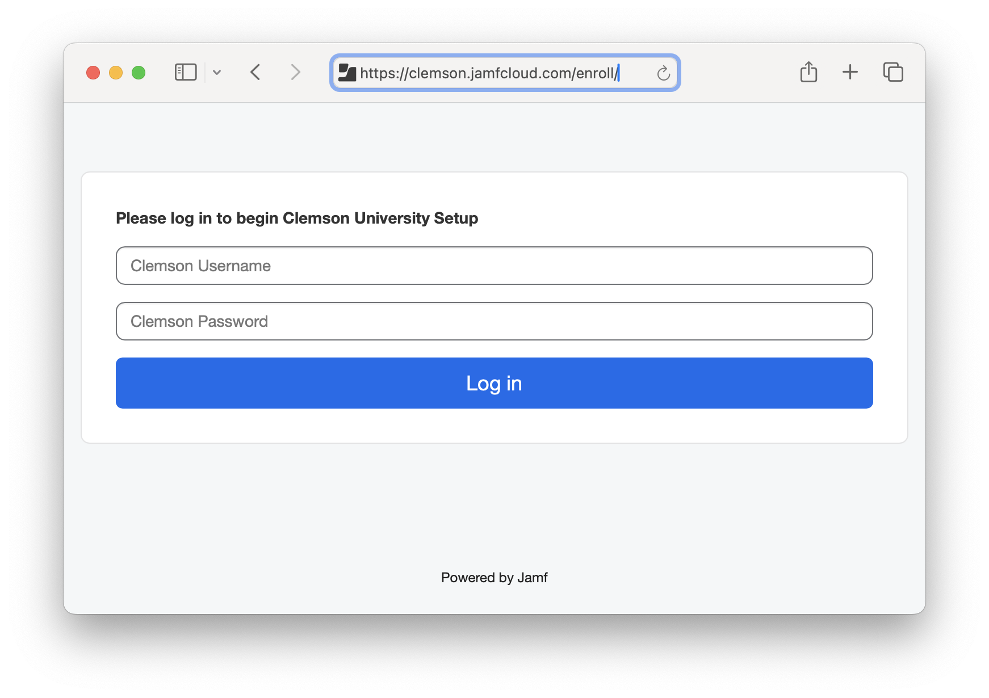Screen dimensions: 989x698
Task: Open the Share menu icon
Action: 808,72
